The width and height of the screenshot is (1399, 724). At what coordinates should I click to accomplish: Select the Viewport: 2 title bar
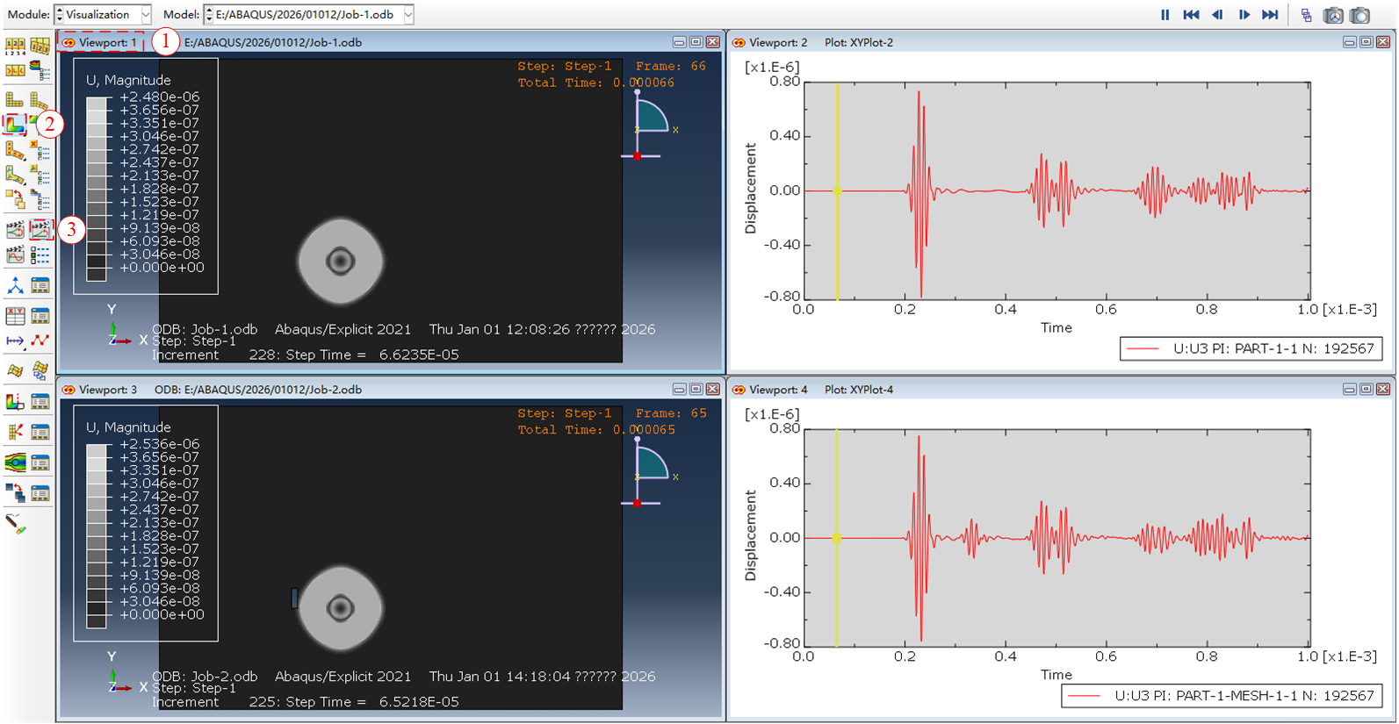[1061, 42]
